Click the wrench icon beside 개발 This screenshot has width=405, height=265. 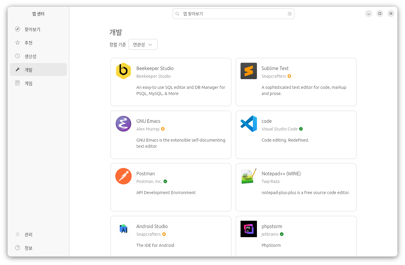(x=18, y=69)
